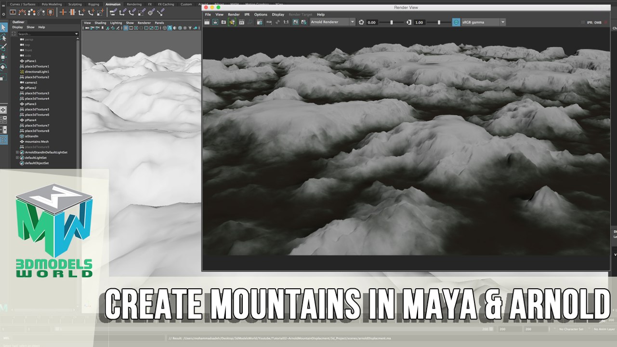
Task: Toggle RGB channels display in Render View
Action: coord(269,22)
